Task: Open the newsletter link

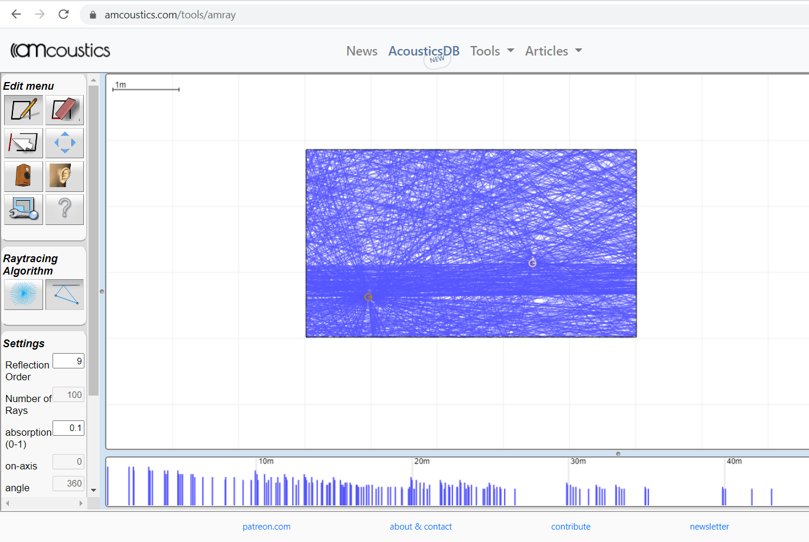Action: (709, 527)
